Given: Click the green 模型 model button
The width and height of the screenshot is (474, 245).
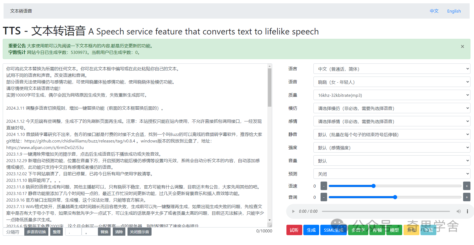Looking at the screenshot, I should coord(394,230).
